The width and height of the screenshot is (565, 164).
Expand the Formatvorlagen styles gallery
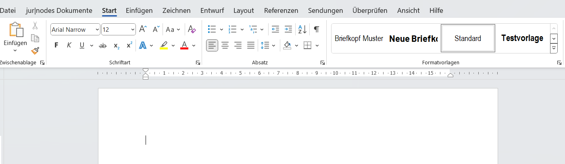pyautogui.click(x=554, y=48)
